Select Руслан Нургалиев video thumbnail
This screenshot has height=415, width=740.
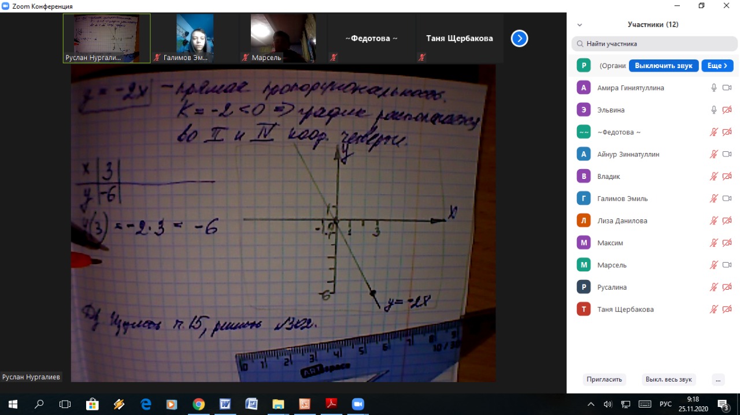tap(107, 38)
